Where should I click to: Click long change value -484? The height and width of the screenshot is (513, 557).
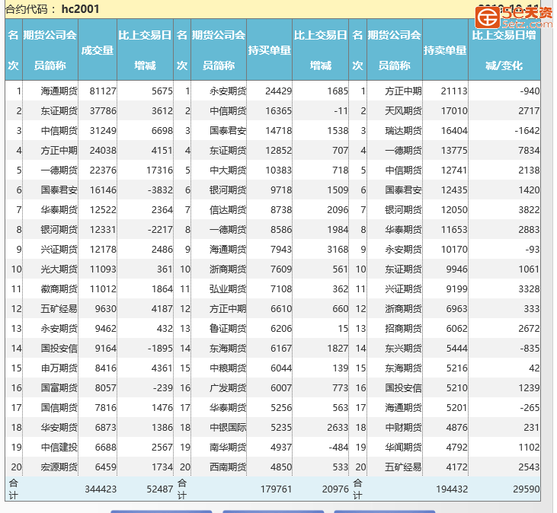(x=338, y=448)
